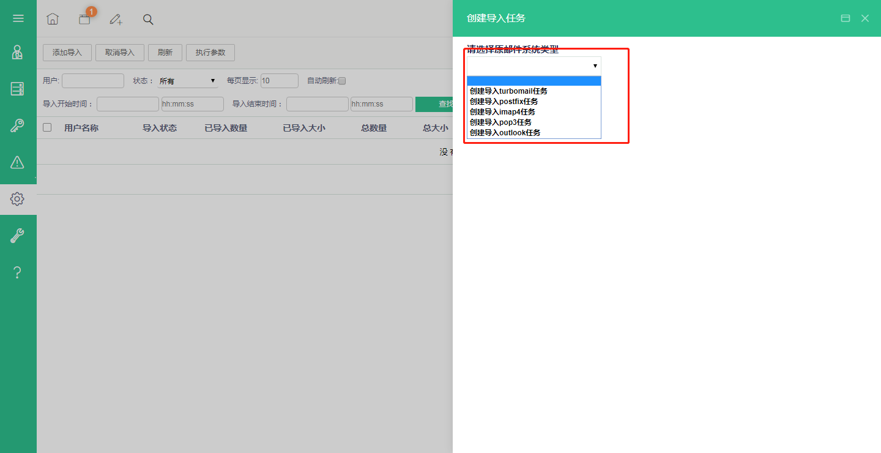Open the hamburger menu icon
This screenshot has width=881, height=453.
(x=18, y=18)
